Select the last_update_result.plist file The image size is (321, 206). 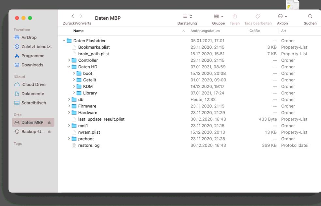pyautogui.click(x=101, y=119)
